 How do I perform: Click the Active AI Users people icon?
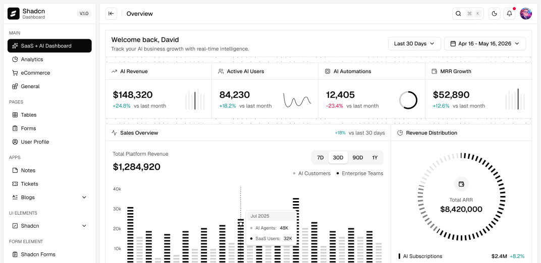221,71
